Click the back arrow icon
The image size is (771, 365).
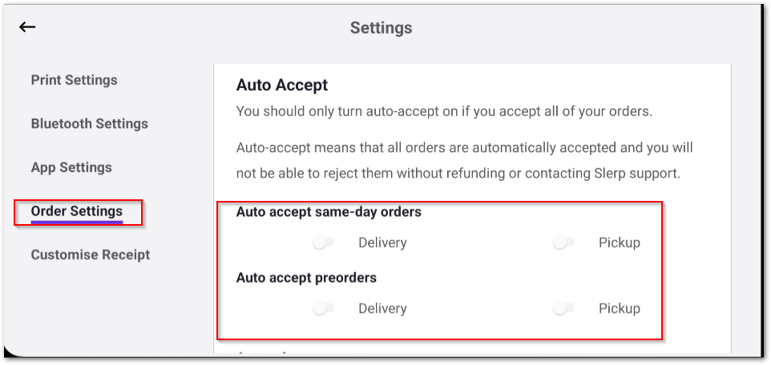28,27
